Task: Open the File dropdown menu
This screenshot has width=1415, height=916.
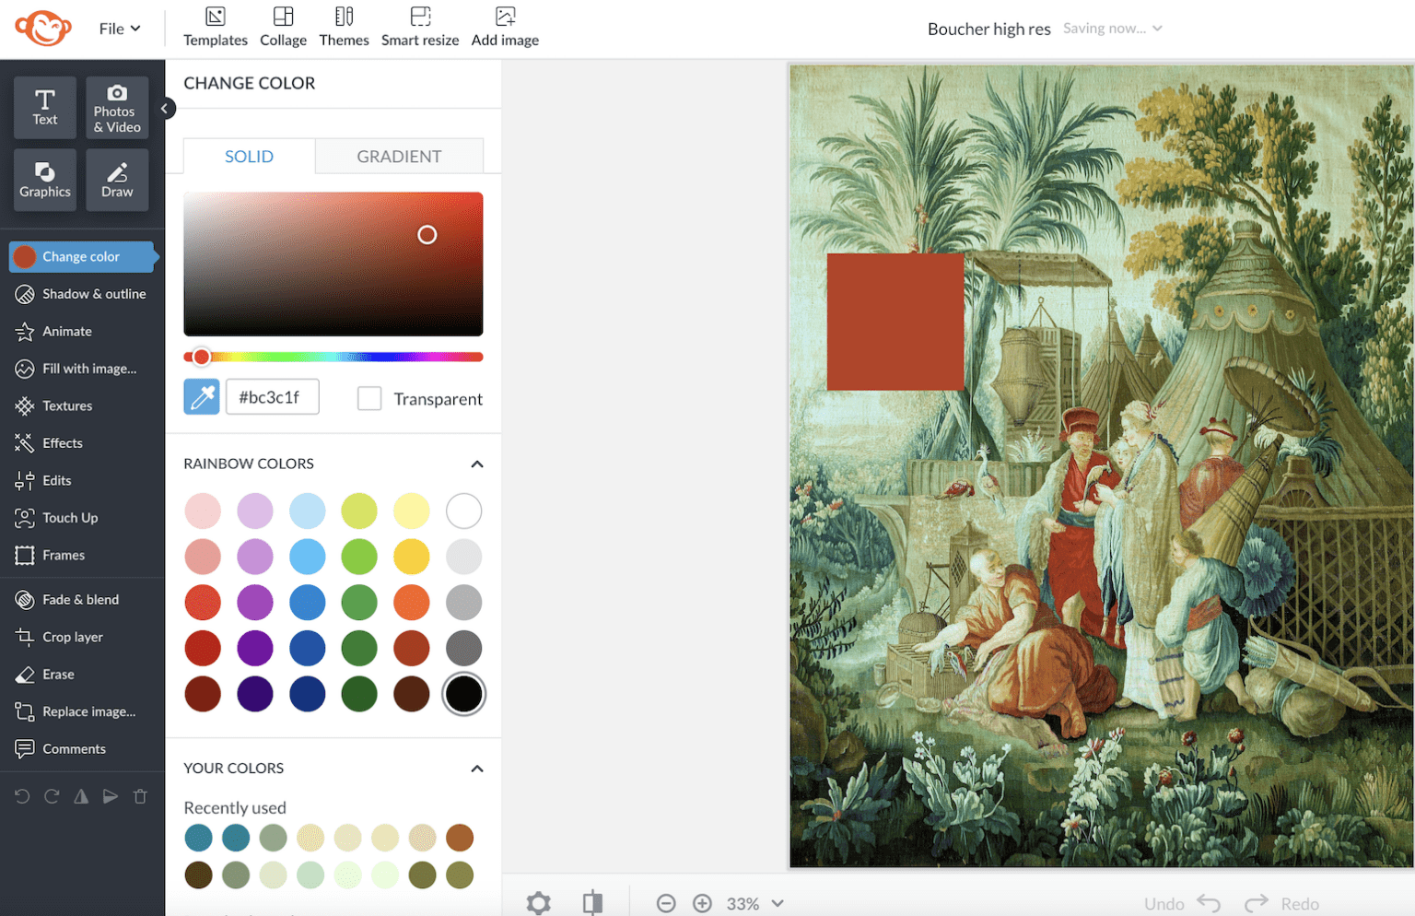Action: click(x=120, y=29)
